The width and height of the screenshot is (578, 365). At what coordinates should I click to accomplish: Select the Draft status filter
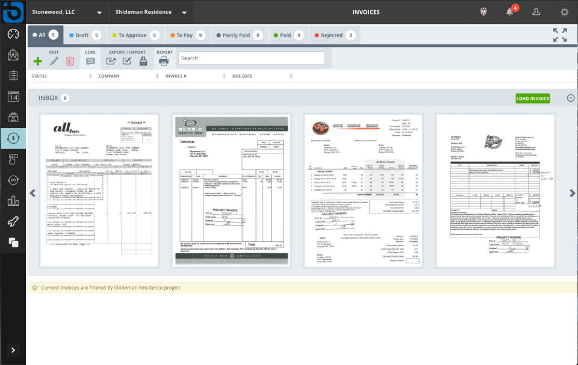(83, 34)
